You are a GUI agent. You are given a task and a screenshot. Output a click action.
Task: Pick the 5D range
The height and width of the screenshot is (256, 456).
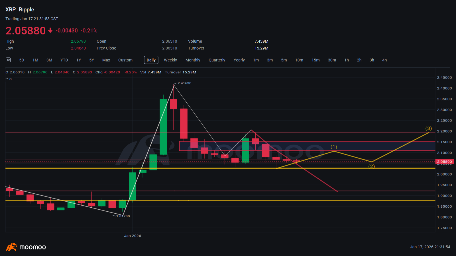(x=22, y=60)
